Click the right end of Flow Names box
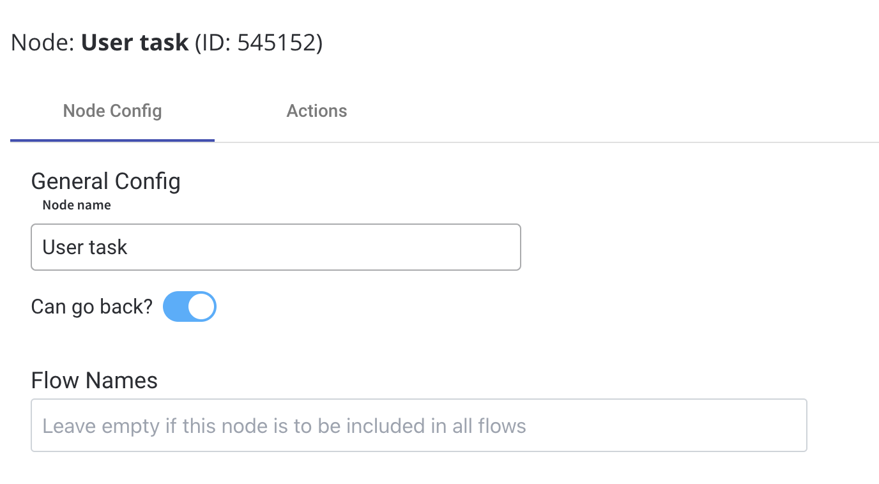Screen dimensions: 879x484 click(x=792, y=426)
